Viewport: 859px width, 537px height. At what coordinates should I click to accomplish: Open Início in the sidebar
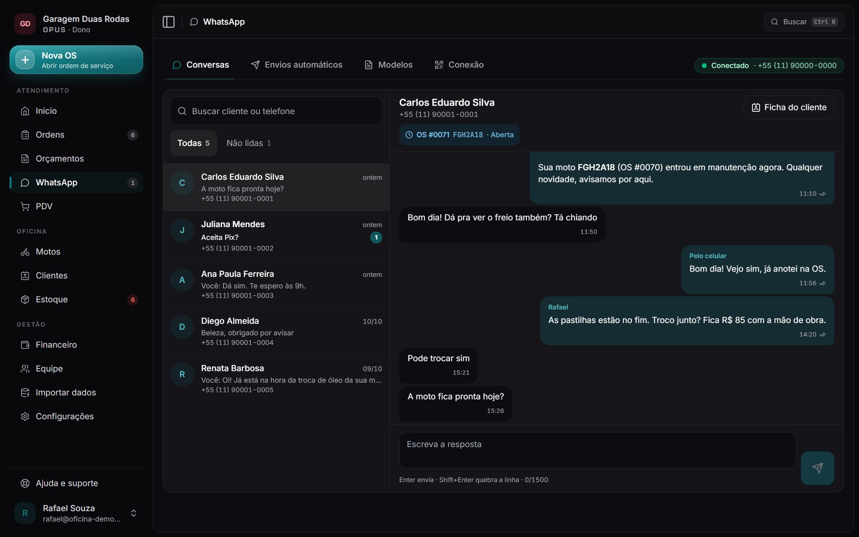[76, 111]
